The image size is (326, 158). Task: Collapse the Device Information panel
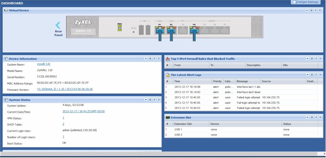click(x=146, y=59)
